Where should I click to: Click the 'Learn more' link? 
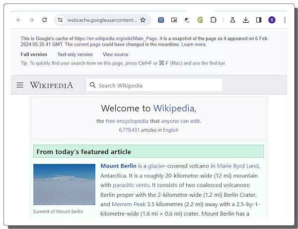coord(194,45)
